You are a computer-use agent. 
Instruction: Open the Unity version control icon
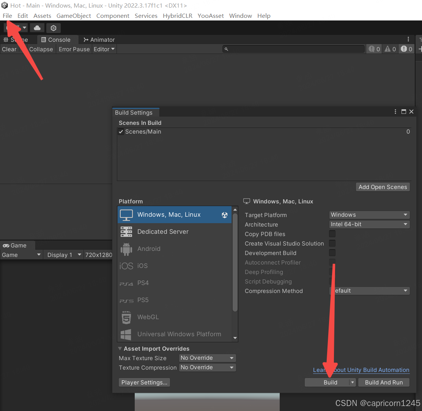click(54, 28)
